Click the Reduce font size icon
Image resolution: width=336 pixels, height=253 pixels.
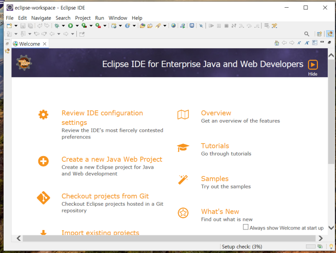299,43
